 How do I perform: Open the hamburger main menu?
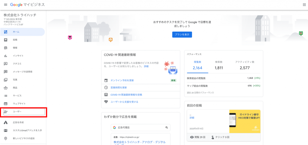pyautogui.click(x=5, y=5)
